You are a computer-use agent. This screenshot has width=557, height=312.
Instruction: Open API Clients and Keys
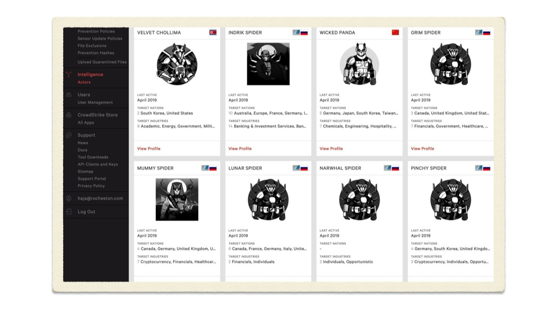point(98,164)
